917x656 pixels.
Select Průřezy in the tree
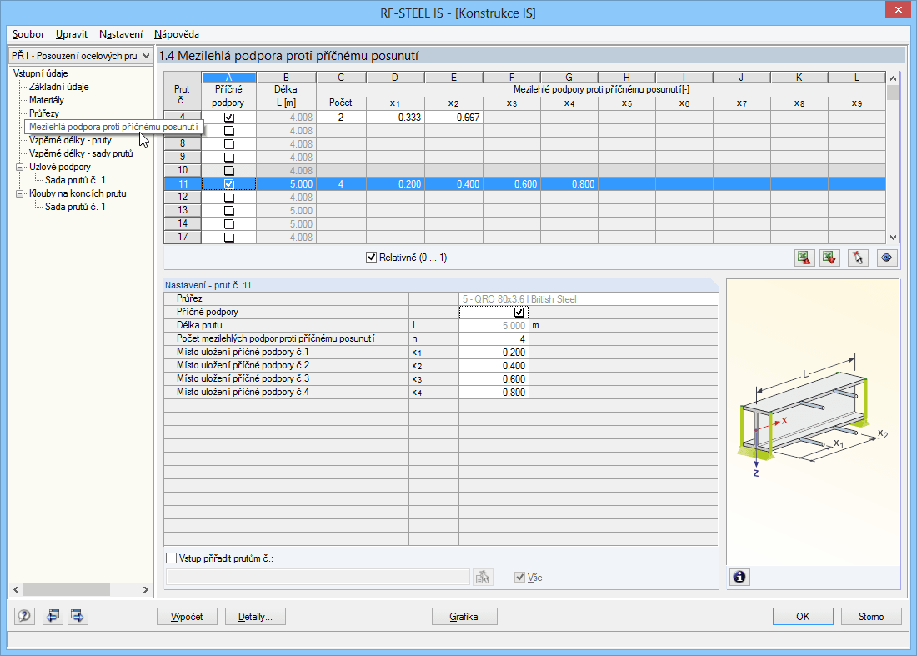(x=44, y=113)
